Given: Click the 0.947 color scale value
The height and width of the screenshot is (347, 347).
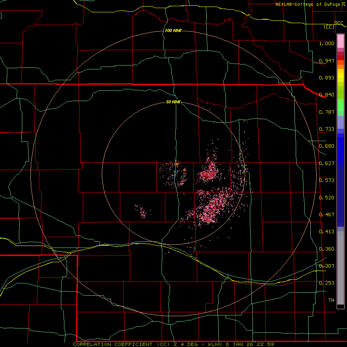Looking at the screenshot, I should (x=327, y=61).
